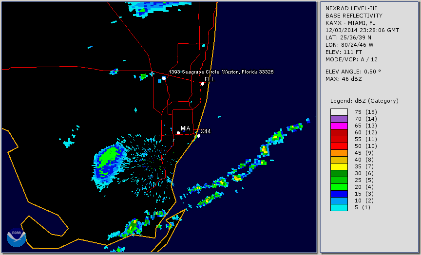Select the 30 dBZ dark green swatch

[x=339, y=173]
